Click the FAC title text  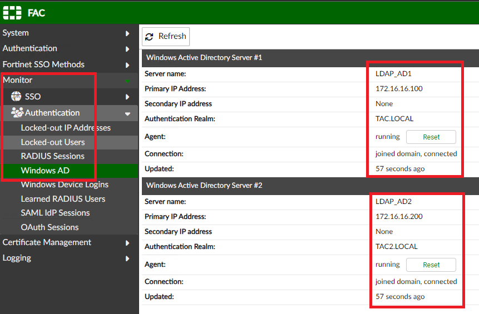36,13
